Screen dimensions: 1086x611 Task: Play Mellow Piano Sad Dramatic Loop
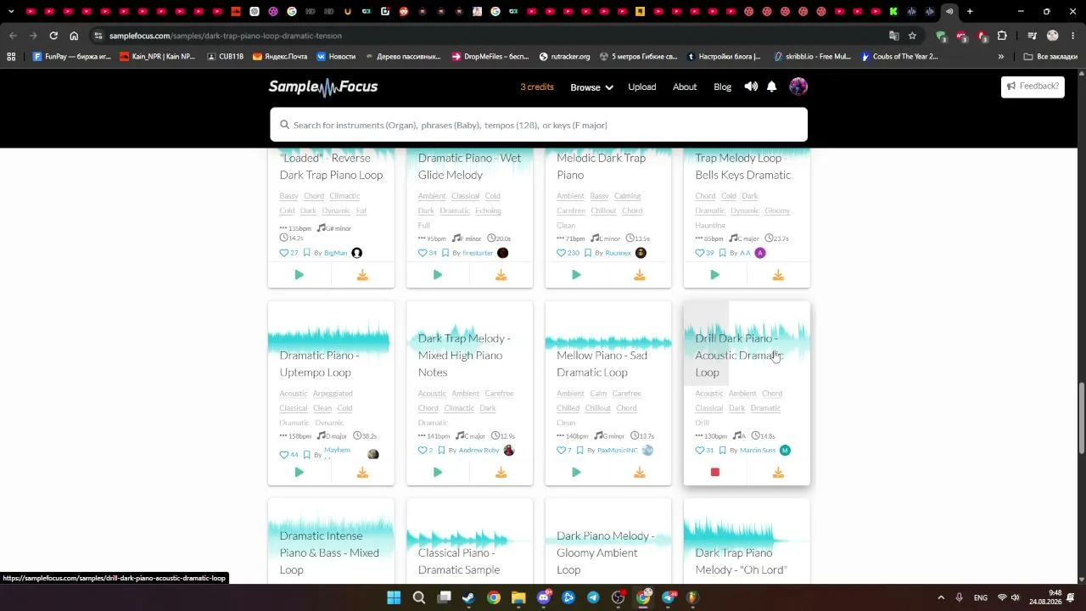576,472
